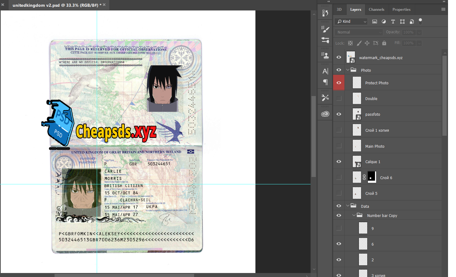Switch to the Channels tab

click(376, 10)
